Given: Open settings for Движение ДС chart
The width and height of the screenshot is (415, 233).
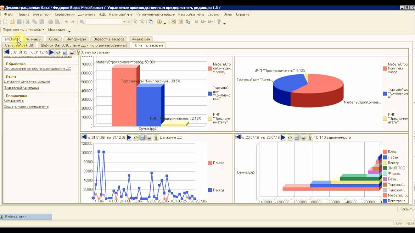Looking at the screenshot, I should tap(156, 137).
